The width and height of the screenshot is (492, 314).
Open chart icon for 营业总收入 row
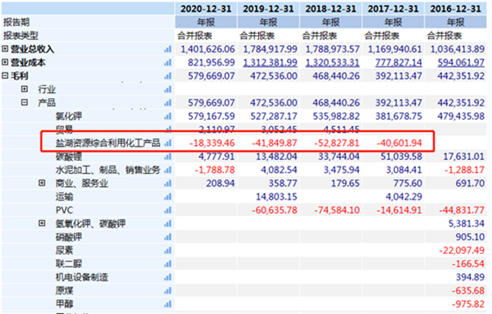(168, 49)
